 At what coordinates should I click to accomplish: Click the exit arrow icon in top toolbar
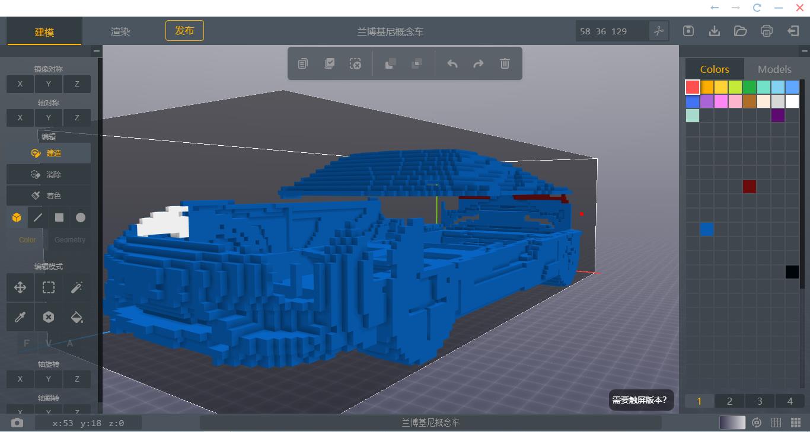tap(793, 31)
